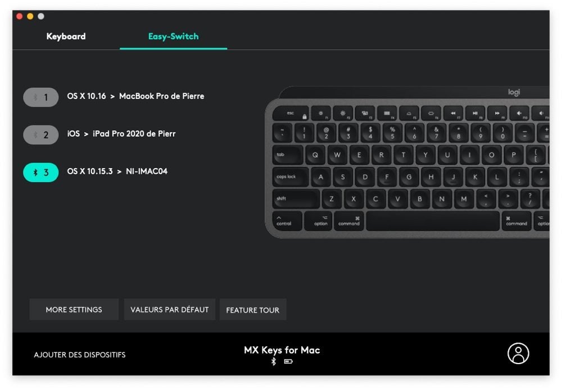Click the Bluetooth status icon under MX Keys
The height and width of the screenshot is (390, 562).
click(274, 361)
